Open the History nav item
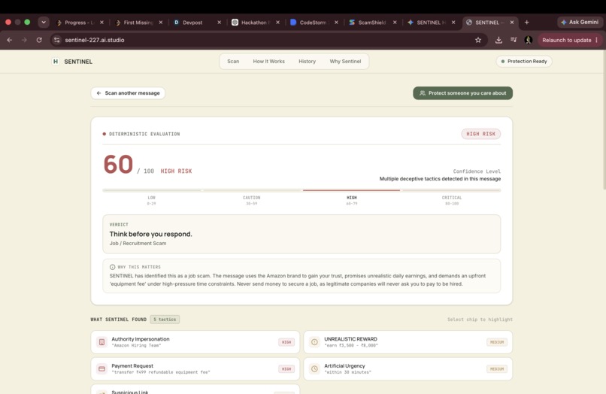 point(307,62)
